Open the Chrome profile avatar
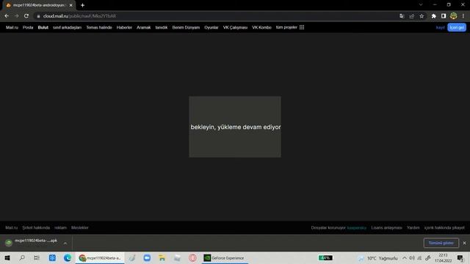Viewport: 470px width, 264px height. (x=454, y=16)
